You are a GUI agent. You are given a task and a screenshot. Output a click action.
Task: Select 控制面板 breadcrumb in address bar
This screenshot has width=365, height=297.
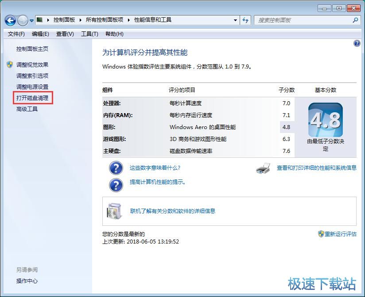pos(64,20)
